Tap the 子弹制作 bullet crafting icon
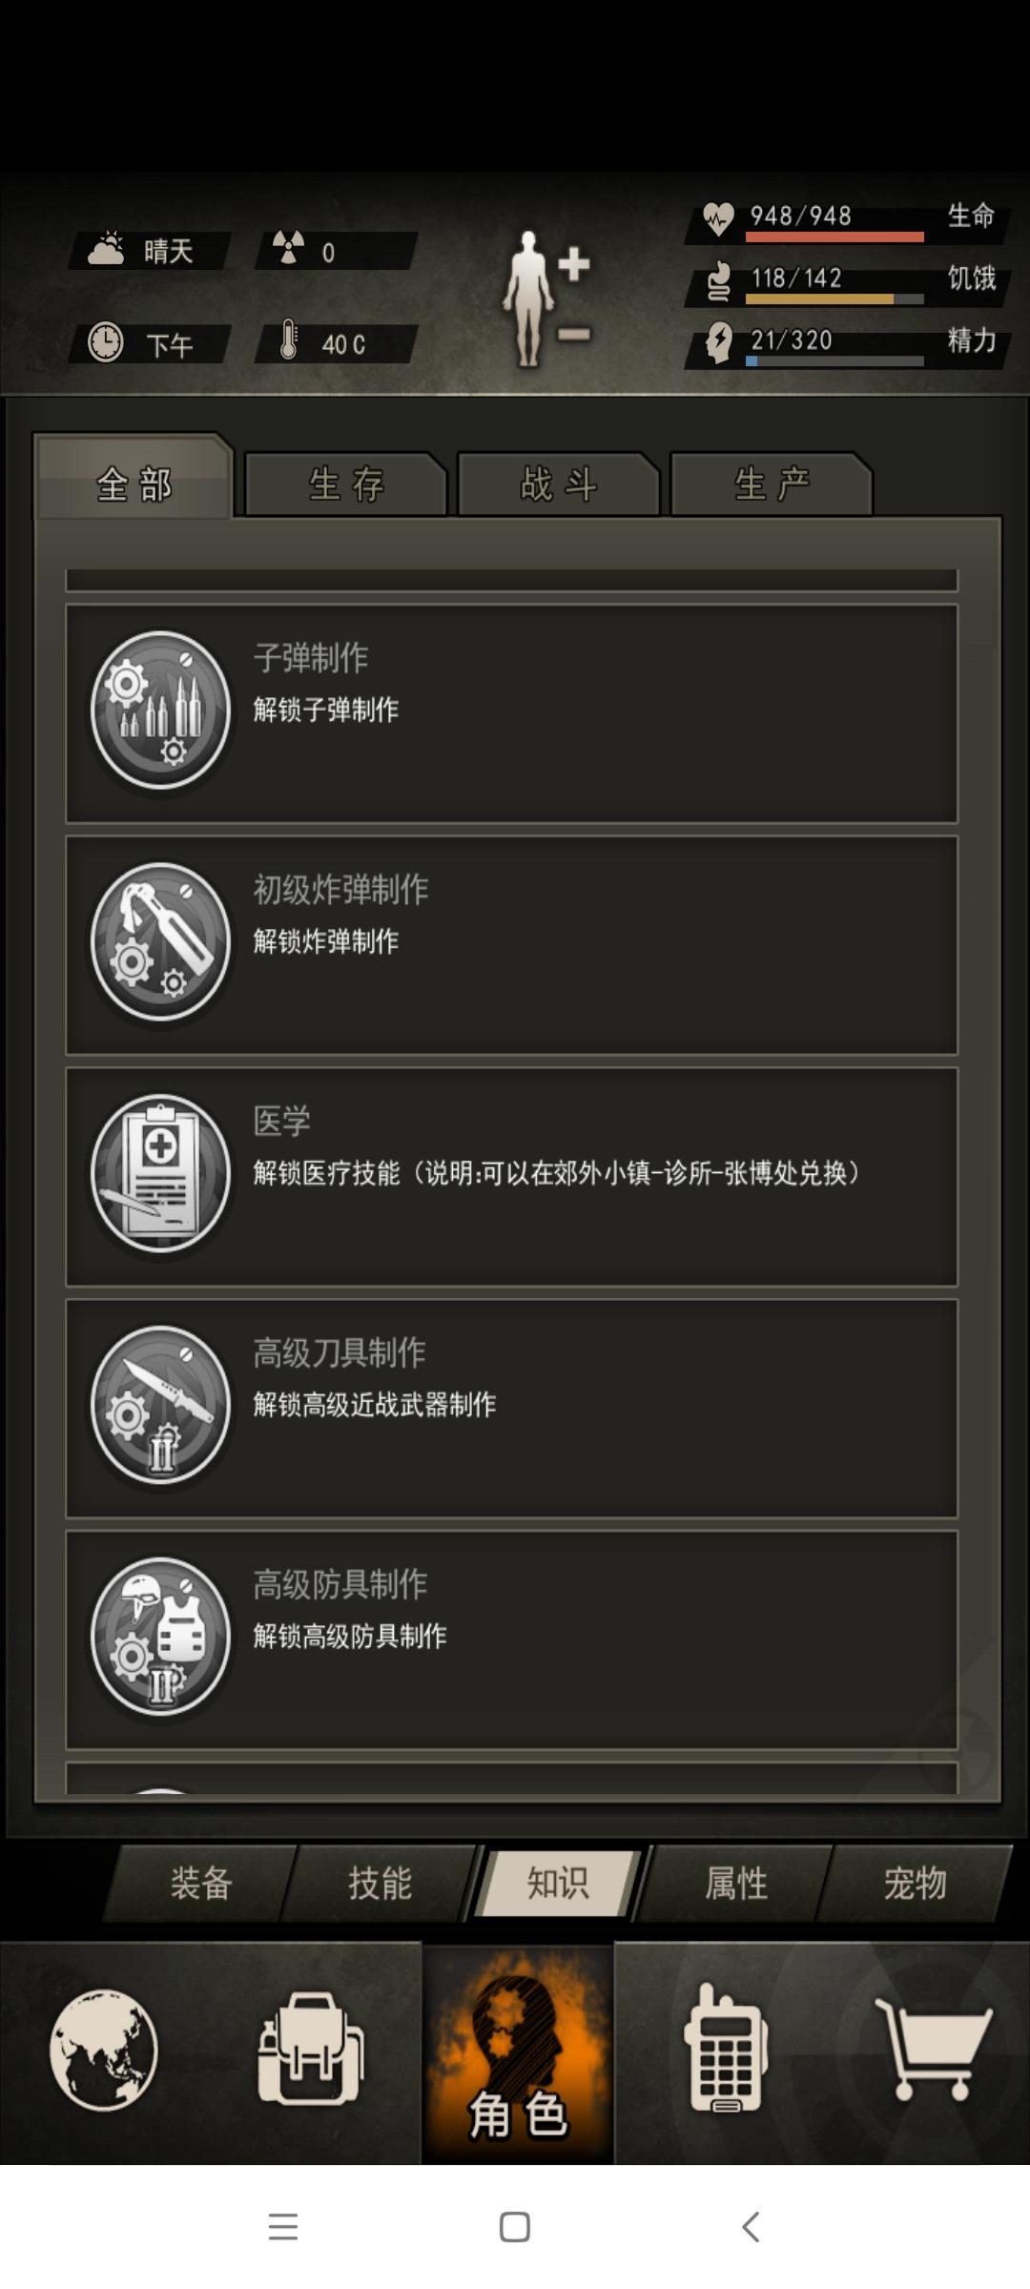Image resolution: width=1030 pixels, height=2289 pixels. [x=160, y=711]
